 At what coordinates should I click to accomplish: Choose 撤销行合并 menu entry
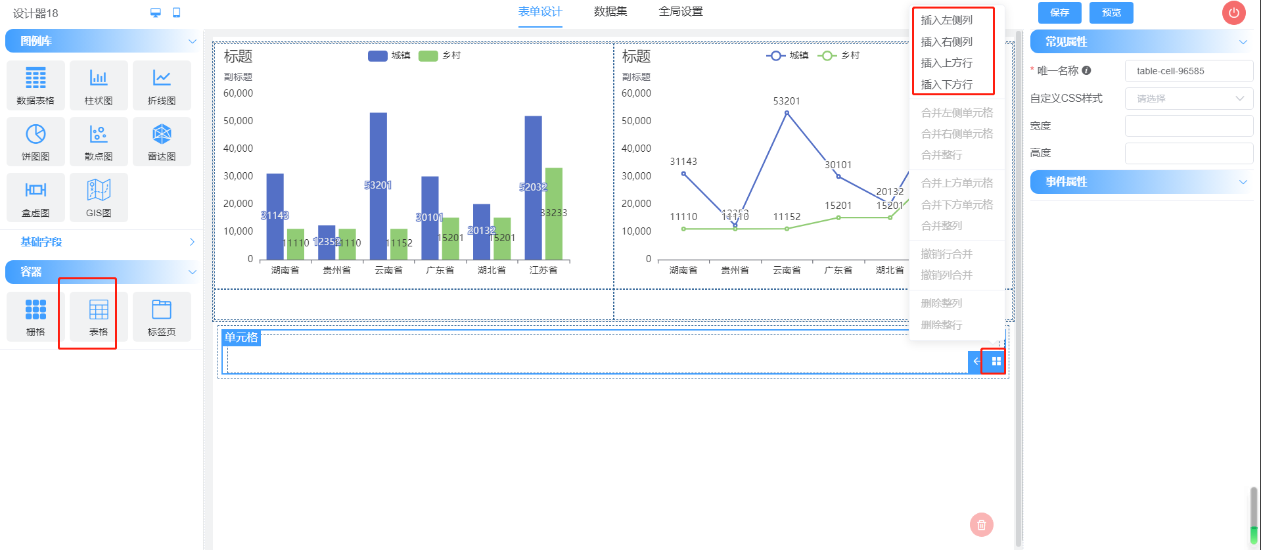(947, 254)
